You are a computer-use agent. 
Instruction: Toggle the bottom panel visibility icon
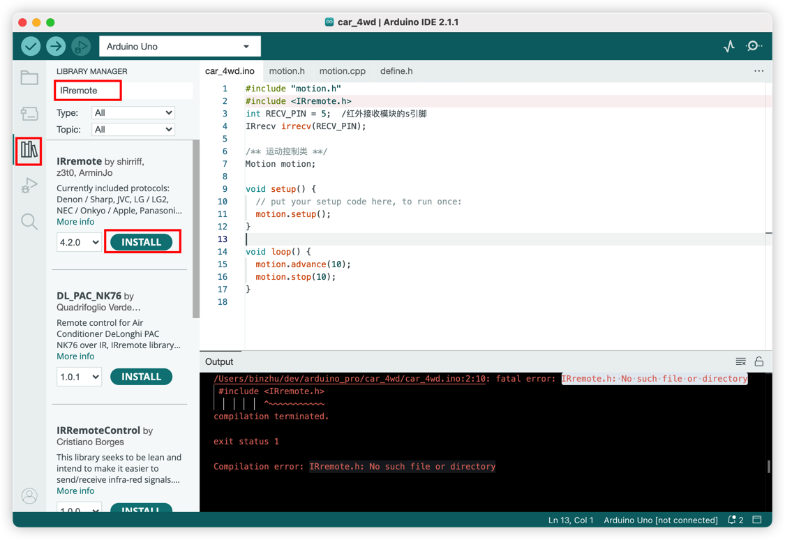point(758,520)
